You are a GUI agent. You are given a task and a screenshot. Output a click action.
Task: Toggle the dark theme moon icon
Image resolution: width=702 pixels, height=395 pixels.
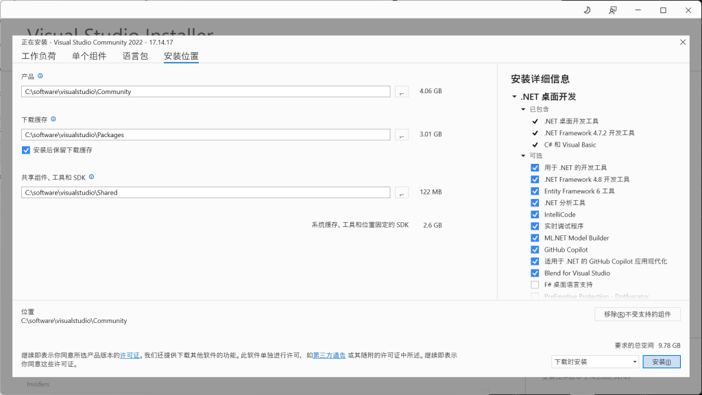(x=587, y=10)
